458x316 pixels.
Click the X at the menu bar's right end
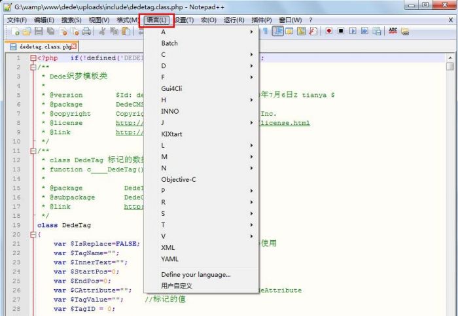coord(451,20)
